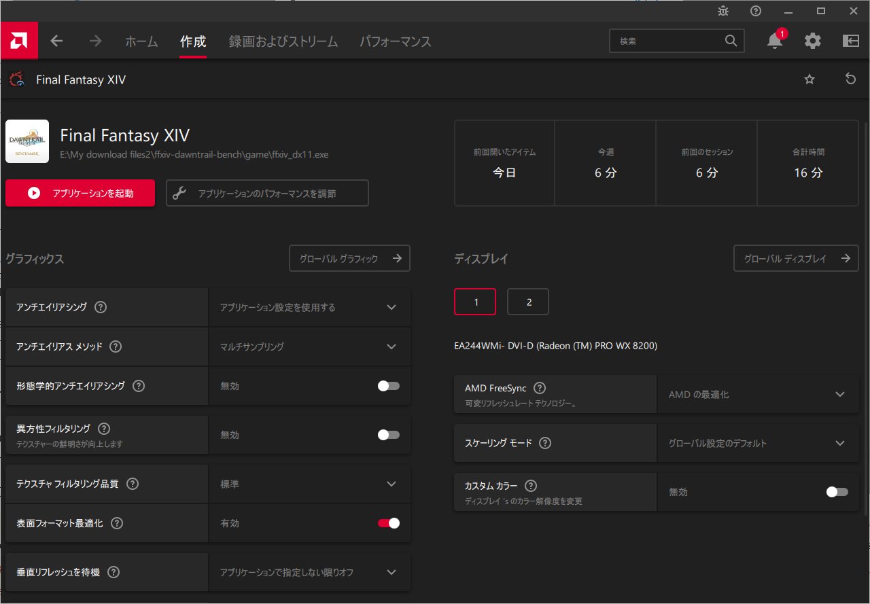Open グローバル ディスプレイ settings button
The width and height of the screenshot is (870, 604).
[x=796, y=258]
